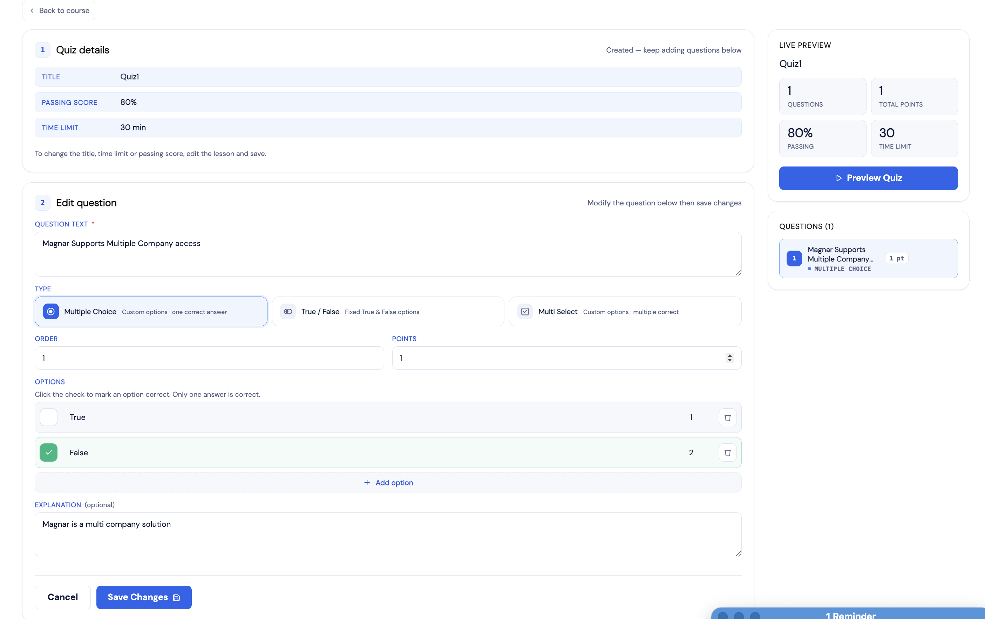Click the TITLE row showing Quiz1
This screenshot has width=985, height=619.
[x=388, y=77]
